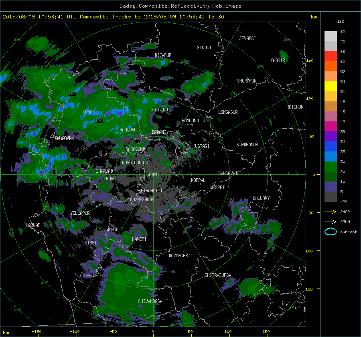Click the DAVANGERI label
The width and height of the screenshot is (361, 337).
tap(179, 256)
